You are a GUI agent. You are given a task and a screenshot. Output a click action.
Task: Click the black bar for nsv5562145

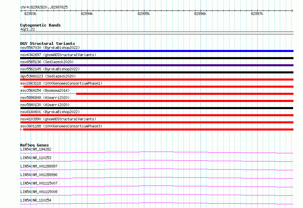[157, 72]
